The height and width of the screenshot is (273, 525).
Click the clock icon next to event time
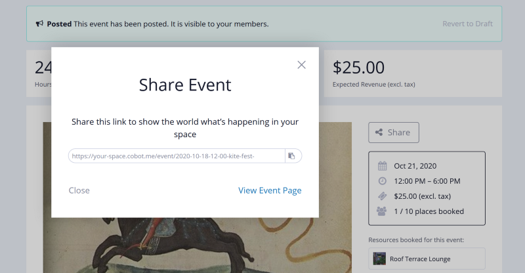click(x=382, y=181)
